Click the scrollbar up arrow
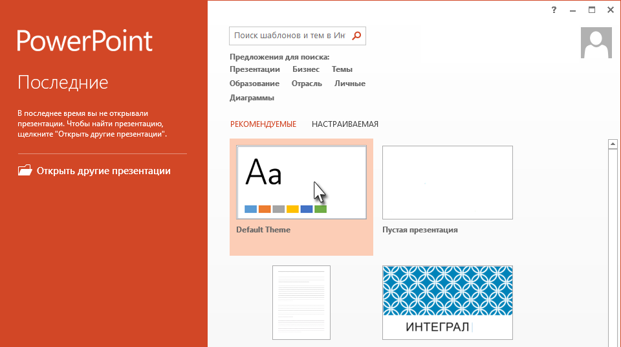 [x=613, y=144]
